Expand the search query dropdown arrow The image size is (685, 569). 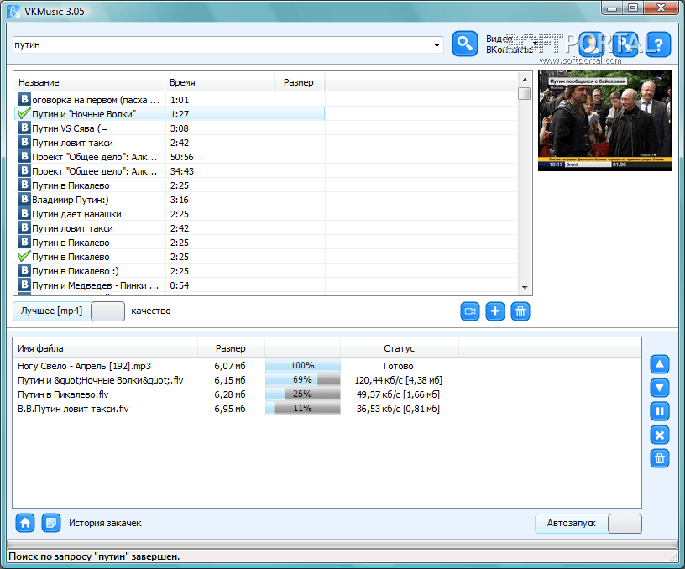click(437, 45)
